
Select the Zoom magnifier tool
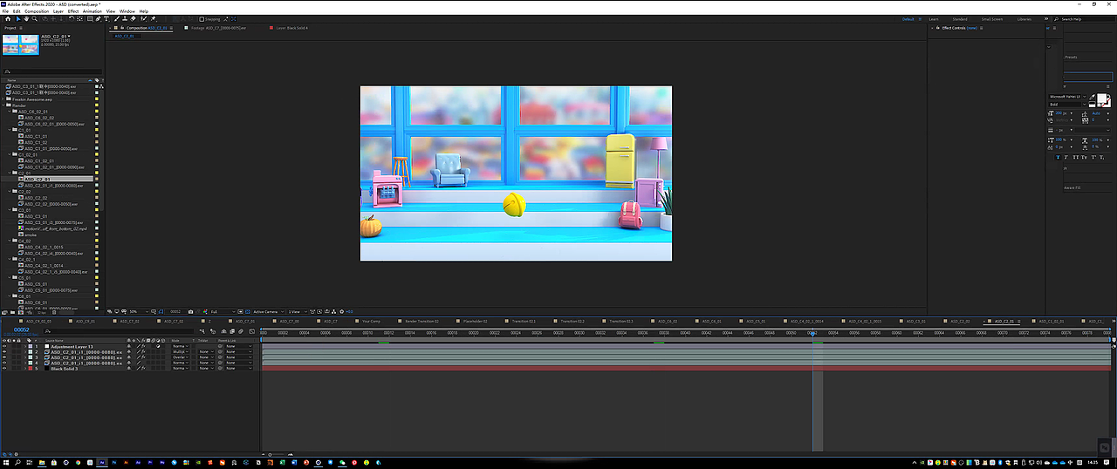(34, 18)
